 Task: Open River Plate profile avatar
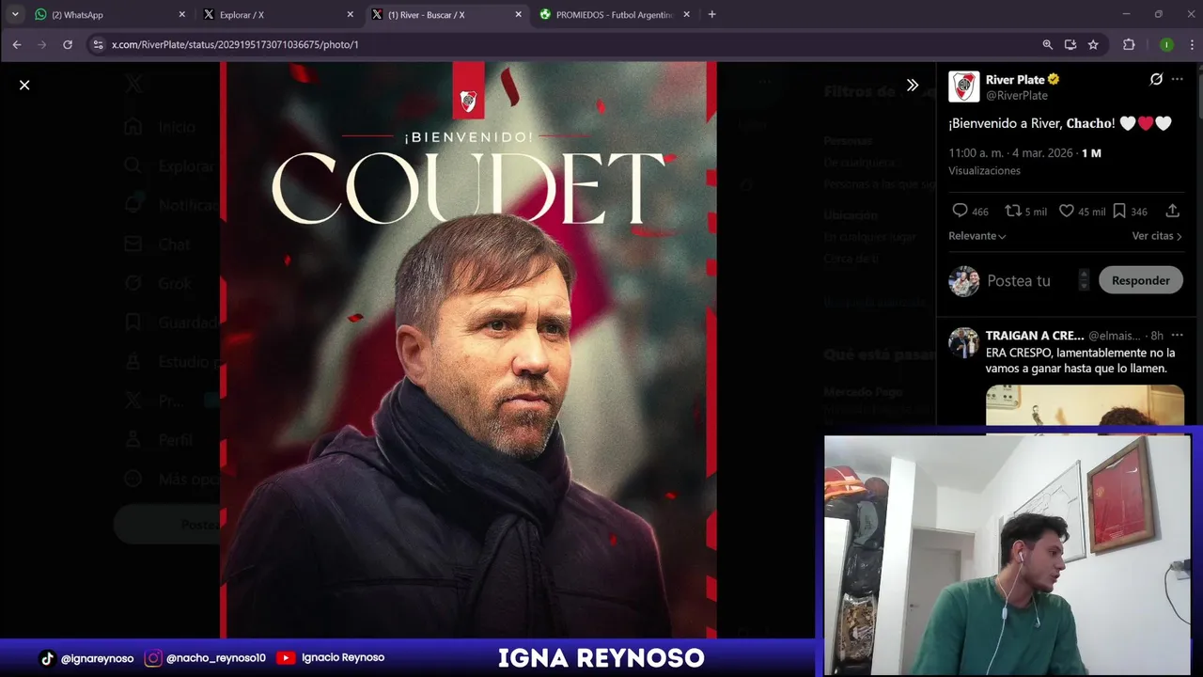[963, 87]
